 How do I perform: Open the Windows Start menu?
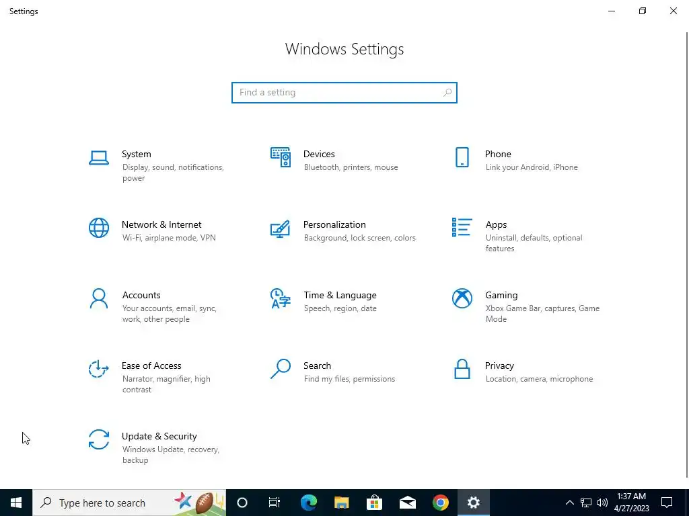coord(16,503)
